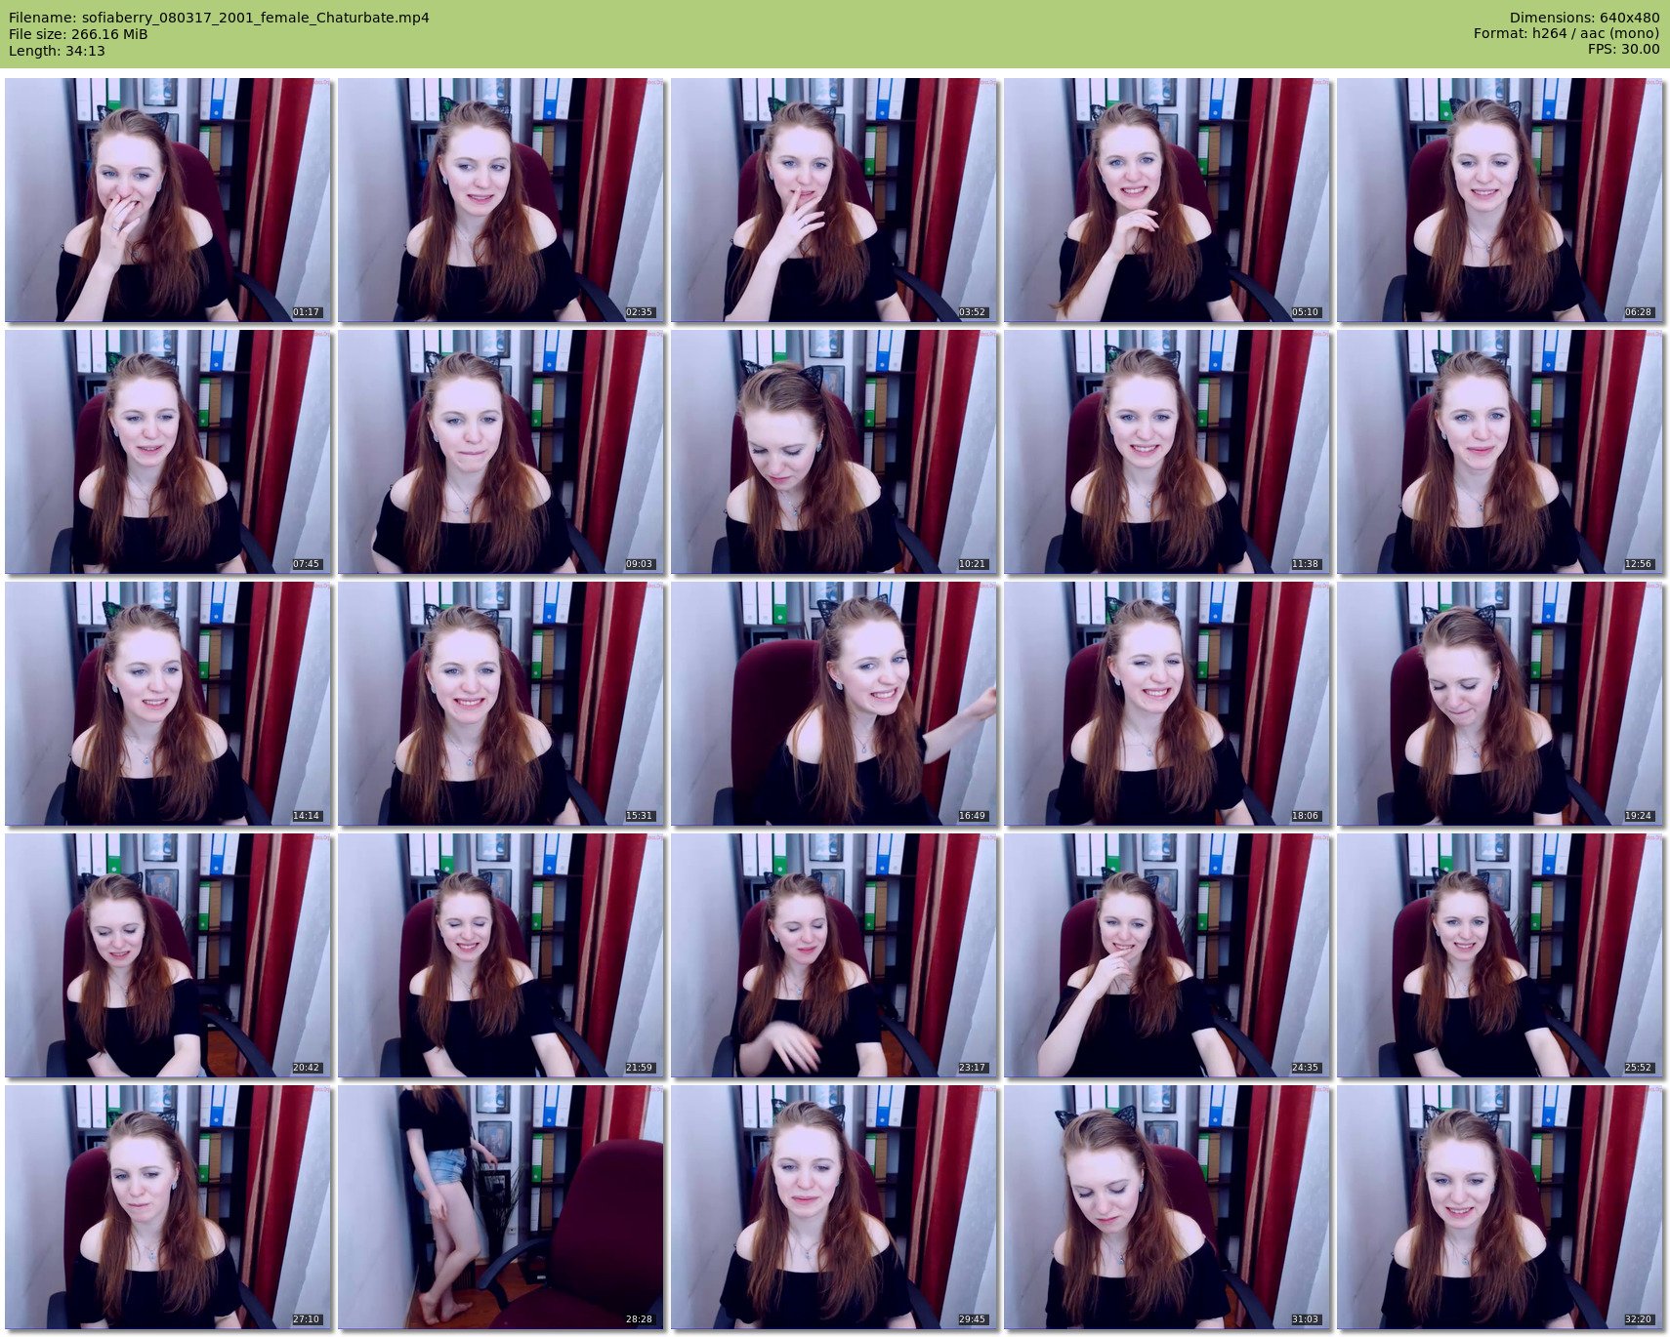Screen dimensions: 1670x1337
Task: Choose the 05:10 frame thumbnail
Action: (1167, 200)
